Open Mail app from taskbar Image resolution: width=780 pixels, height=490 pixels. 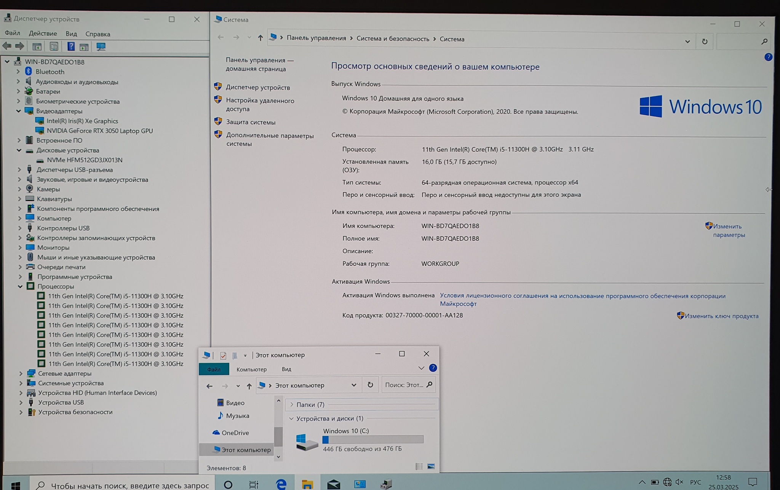(x=333, y=484)
